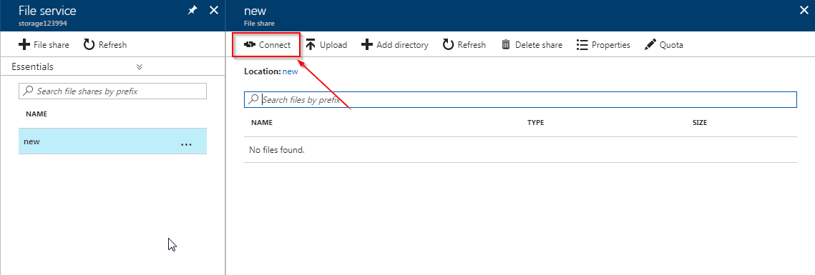Image resolution: width=815 pixels, height=275 pixels.
Task: Close the File service blade
Action: 214,11
